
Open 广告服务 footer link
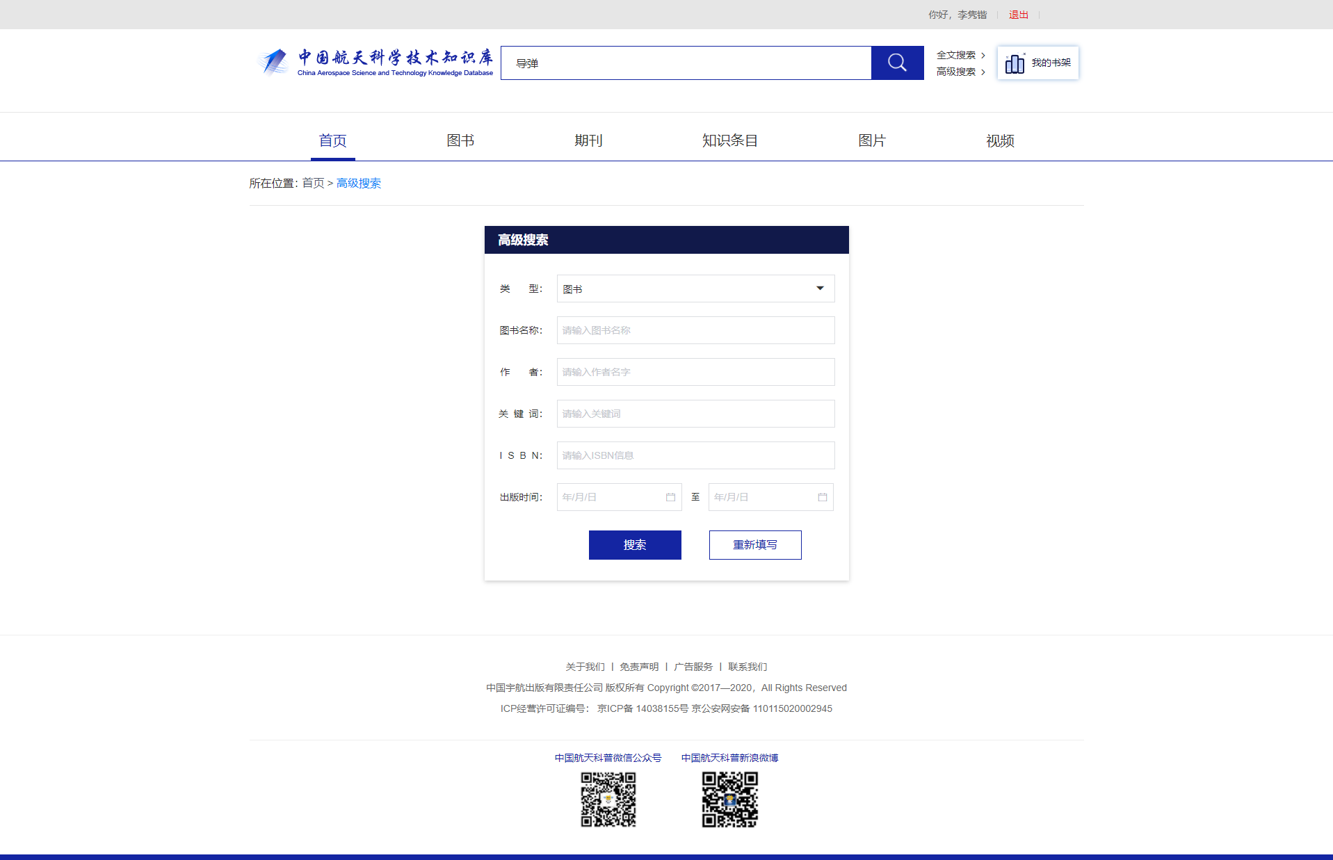[693, 667]
